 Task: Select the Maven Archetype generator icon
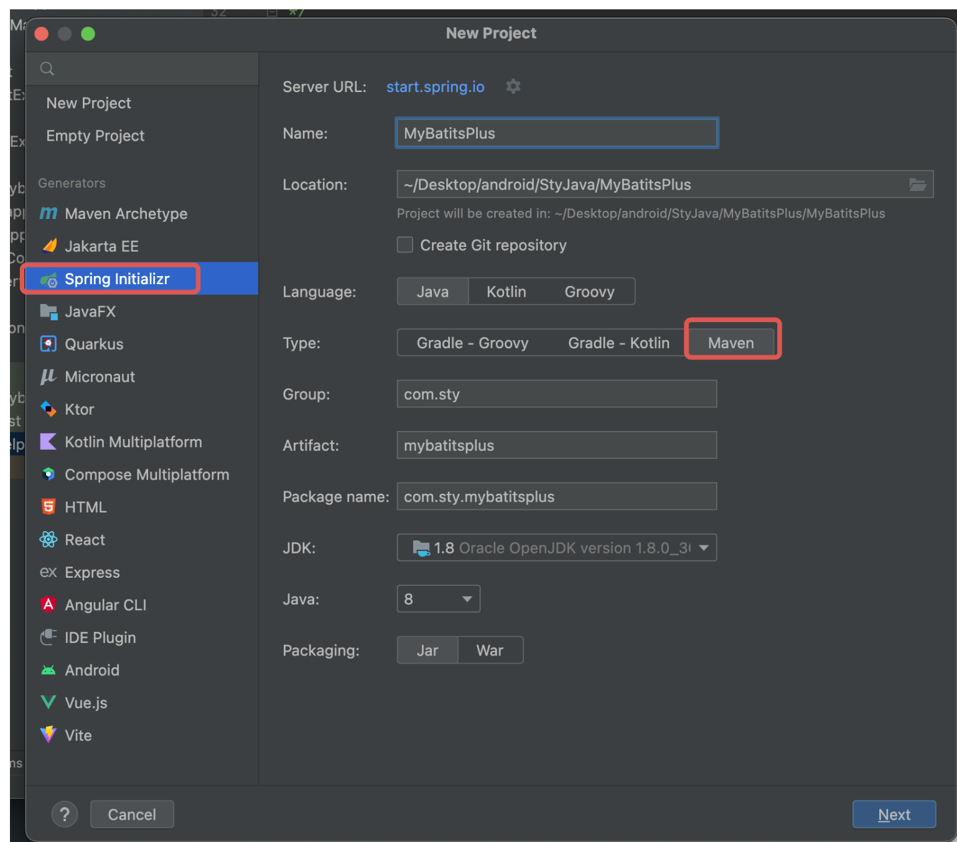(49, 214)
